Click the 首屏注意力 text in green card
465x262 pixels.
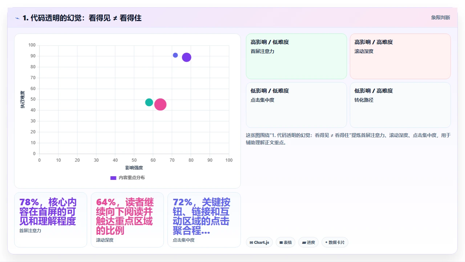coord(262,51)
